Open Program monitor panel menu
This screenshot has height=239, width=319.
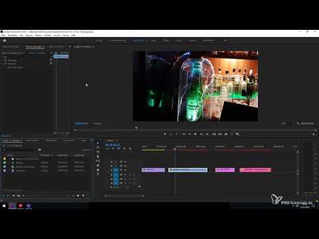coord(93,46)
